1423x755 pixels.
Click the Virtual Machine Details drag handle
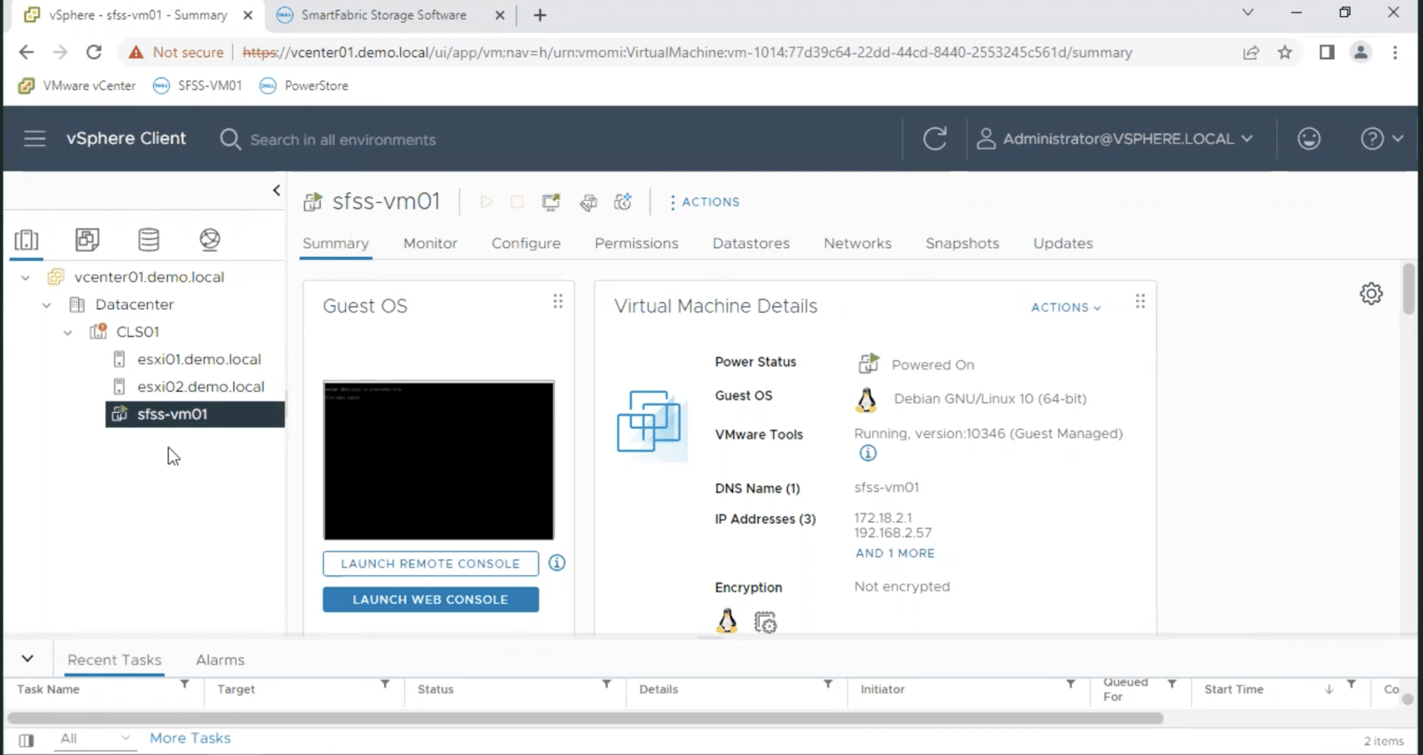(x=1140, y=302)
